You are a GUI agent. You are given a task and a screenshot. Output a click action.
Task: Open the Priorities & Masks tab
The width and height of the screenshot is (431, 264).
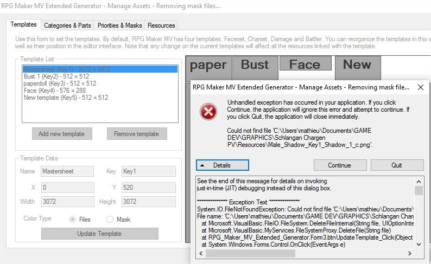119,25
